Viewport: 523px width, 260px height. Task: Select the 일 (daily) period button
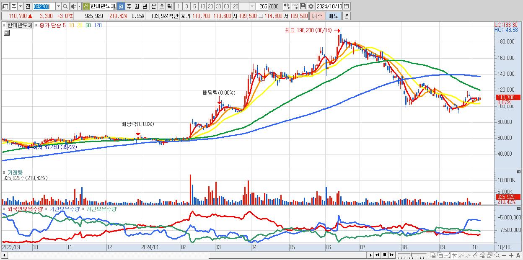121,6
